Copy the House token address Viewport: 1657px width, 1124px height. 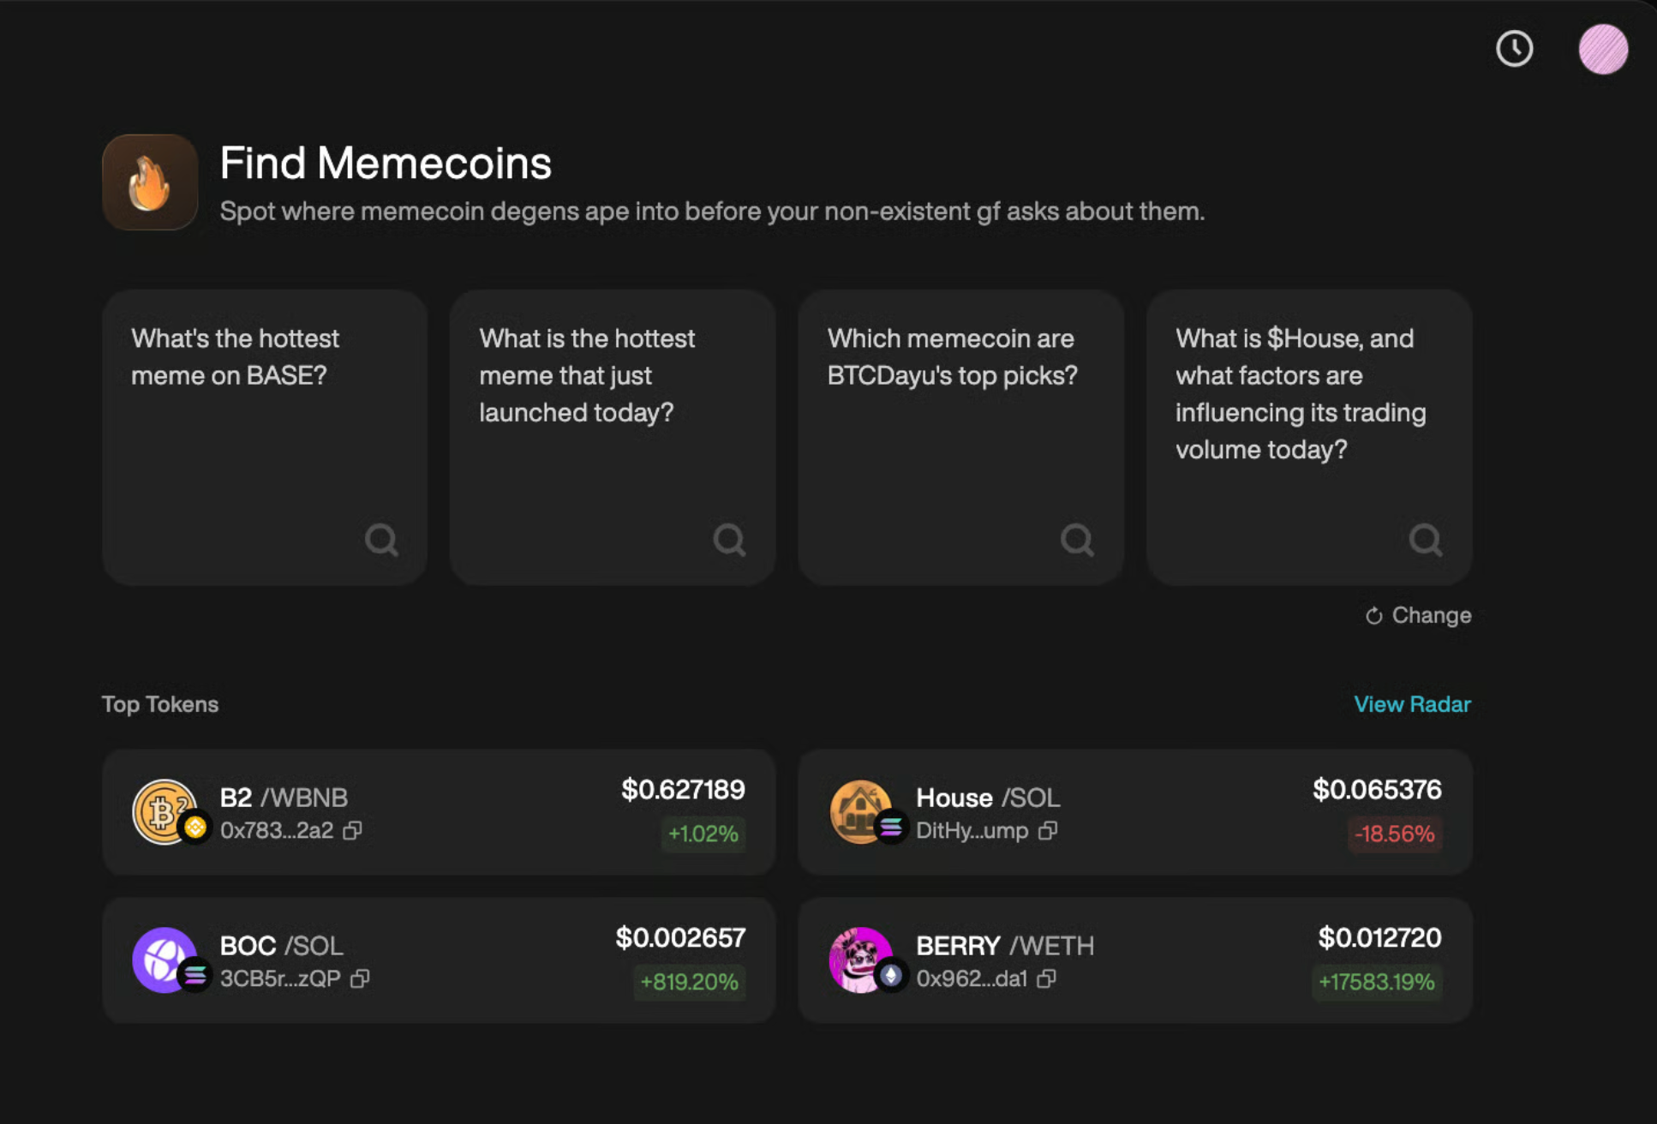pos(1048,830)
